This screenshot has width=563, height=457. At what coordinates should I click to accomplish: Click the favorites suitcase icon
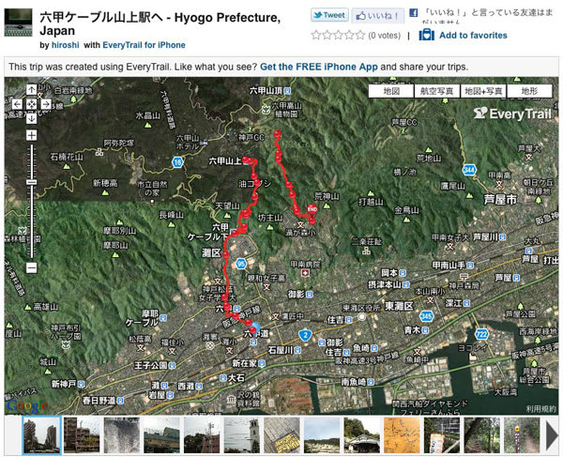(x=427, y=35)
